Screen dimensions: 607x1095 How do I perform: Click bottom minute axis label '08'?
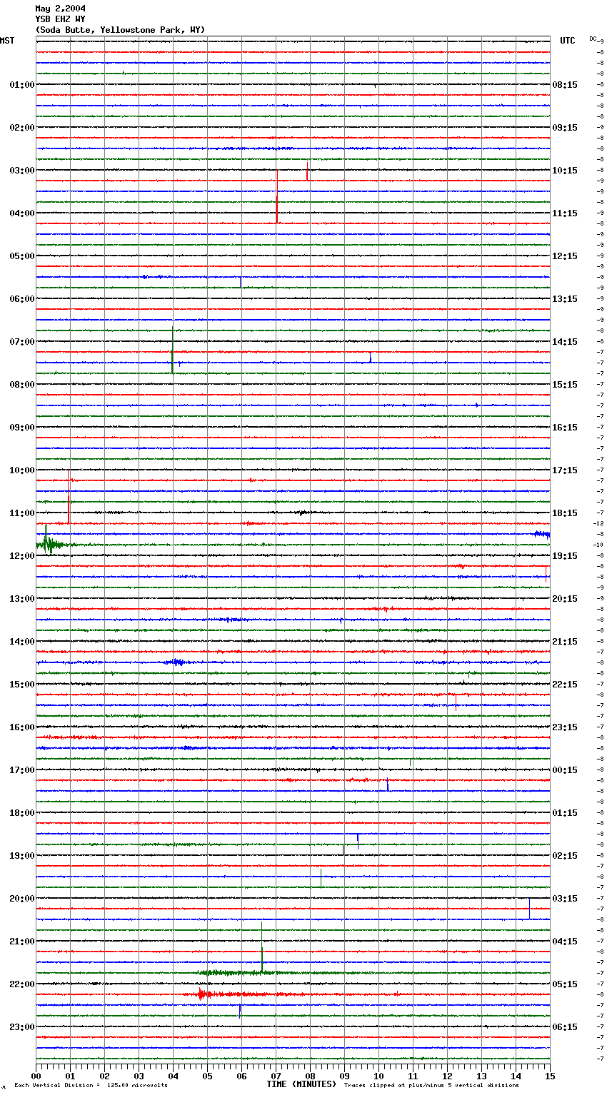[310, 1076]
